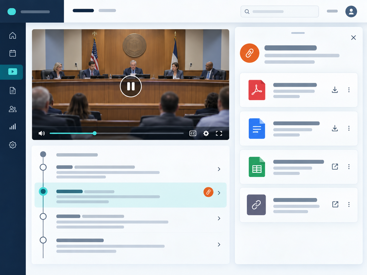Expand the timeline row just below the highlighted one
Screen dimensions: 367x275
click(x=219, y=219)
